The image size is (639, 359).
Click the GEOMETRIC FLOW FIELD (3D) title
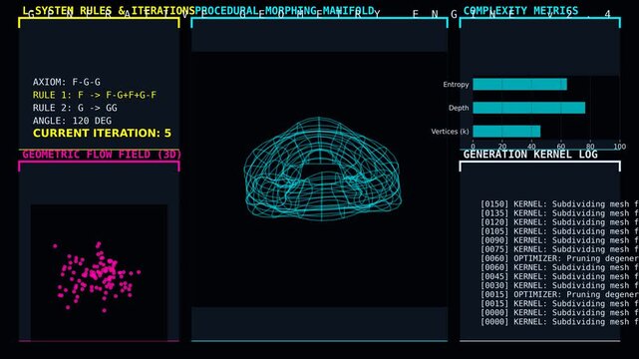click(x=102, y=155)
